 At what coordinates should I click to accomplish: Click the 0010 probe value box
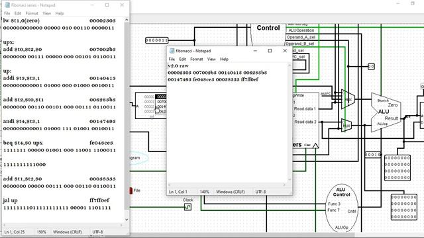(x=373, y=155)
